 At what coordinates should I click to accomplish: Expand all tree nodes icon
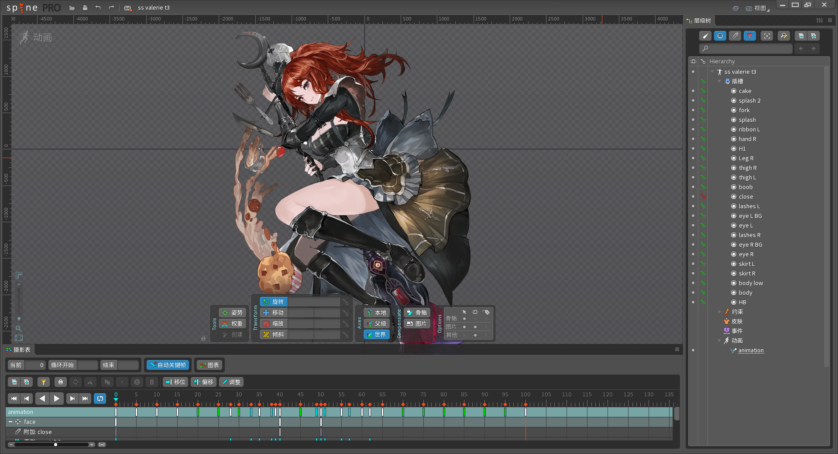click(814, 36)
